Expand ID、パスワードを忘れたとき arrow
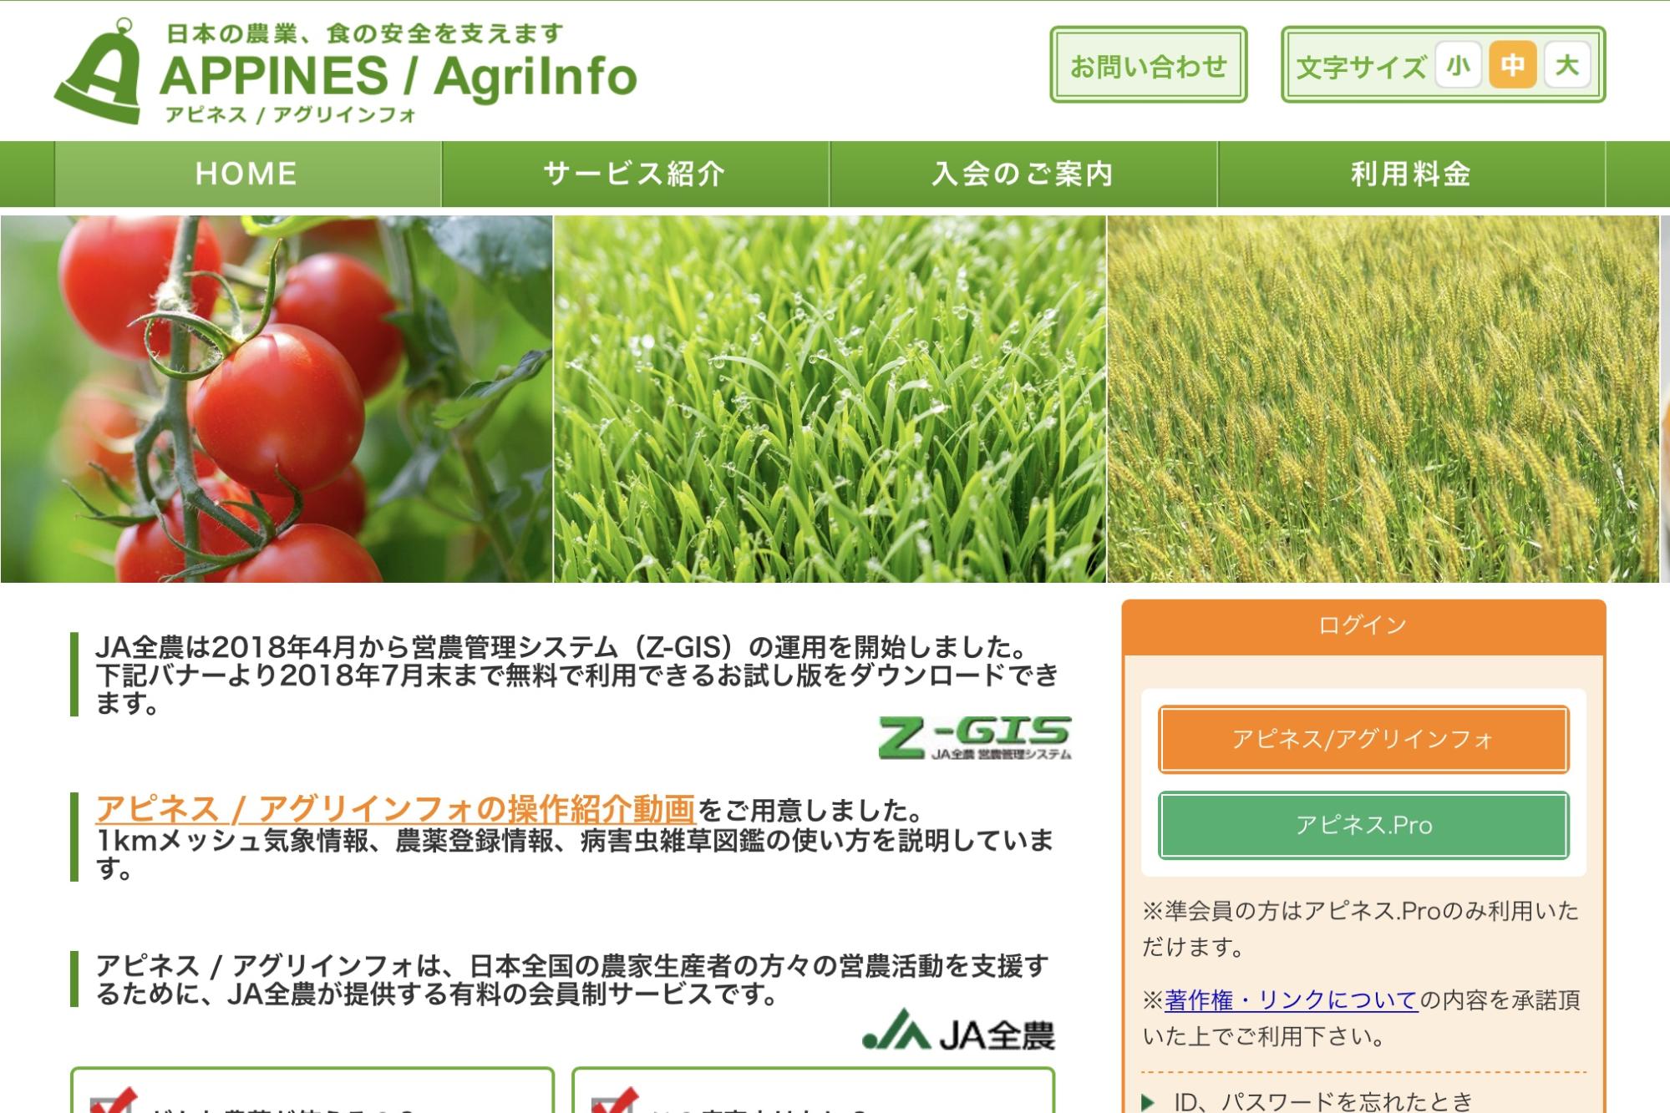1670x1113 pixels. pos(1149,1102)
